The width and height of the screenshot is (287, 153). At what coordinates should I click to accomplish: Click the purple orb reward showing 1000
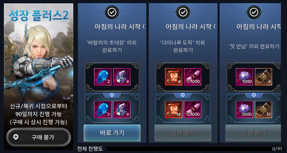[245, 77]
